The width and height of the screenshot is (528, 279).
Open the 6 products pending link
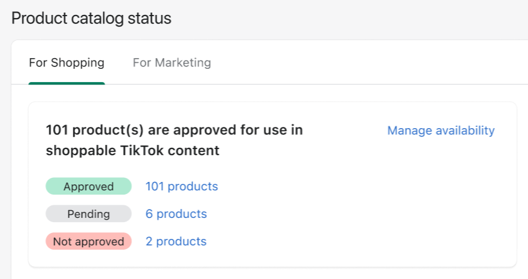176,214
